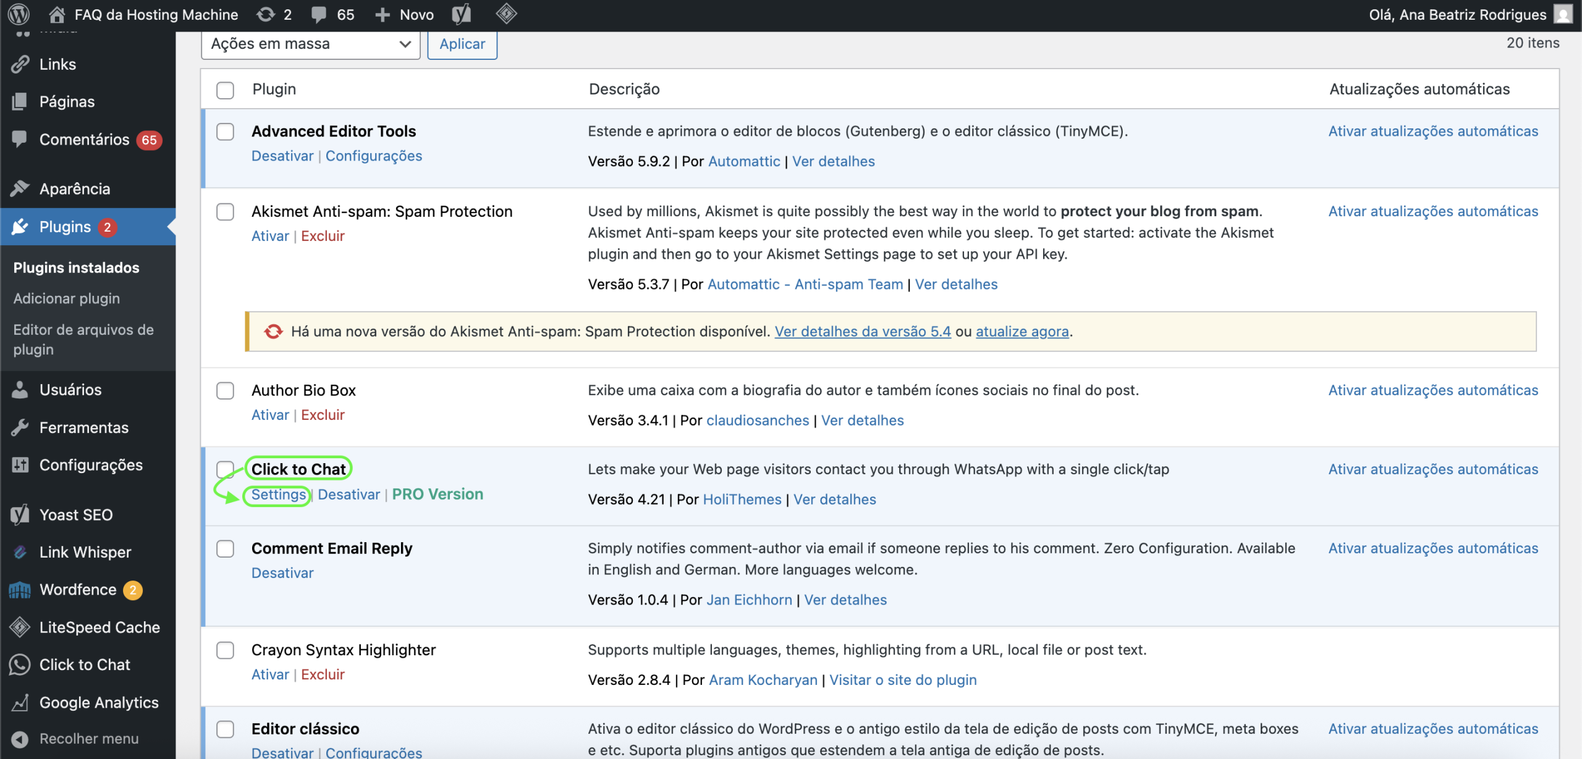Screen dimensions: 1582x759
Task: Open the Yoast icon in the admin bar
Action: (x=461, y=14)
